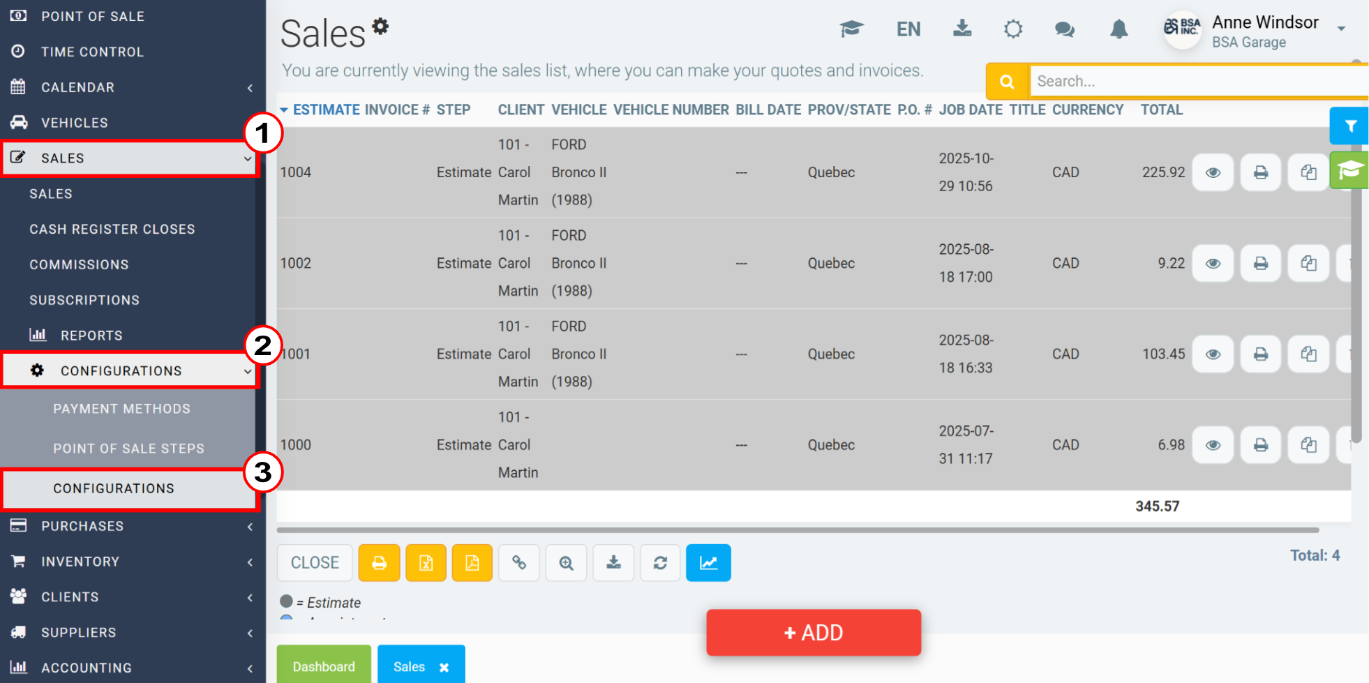Expand the Purchases sidebar menu
Image resolution: width=1369 pixels, height=683 pixels.
click(x=133, y=526)
